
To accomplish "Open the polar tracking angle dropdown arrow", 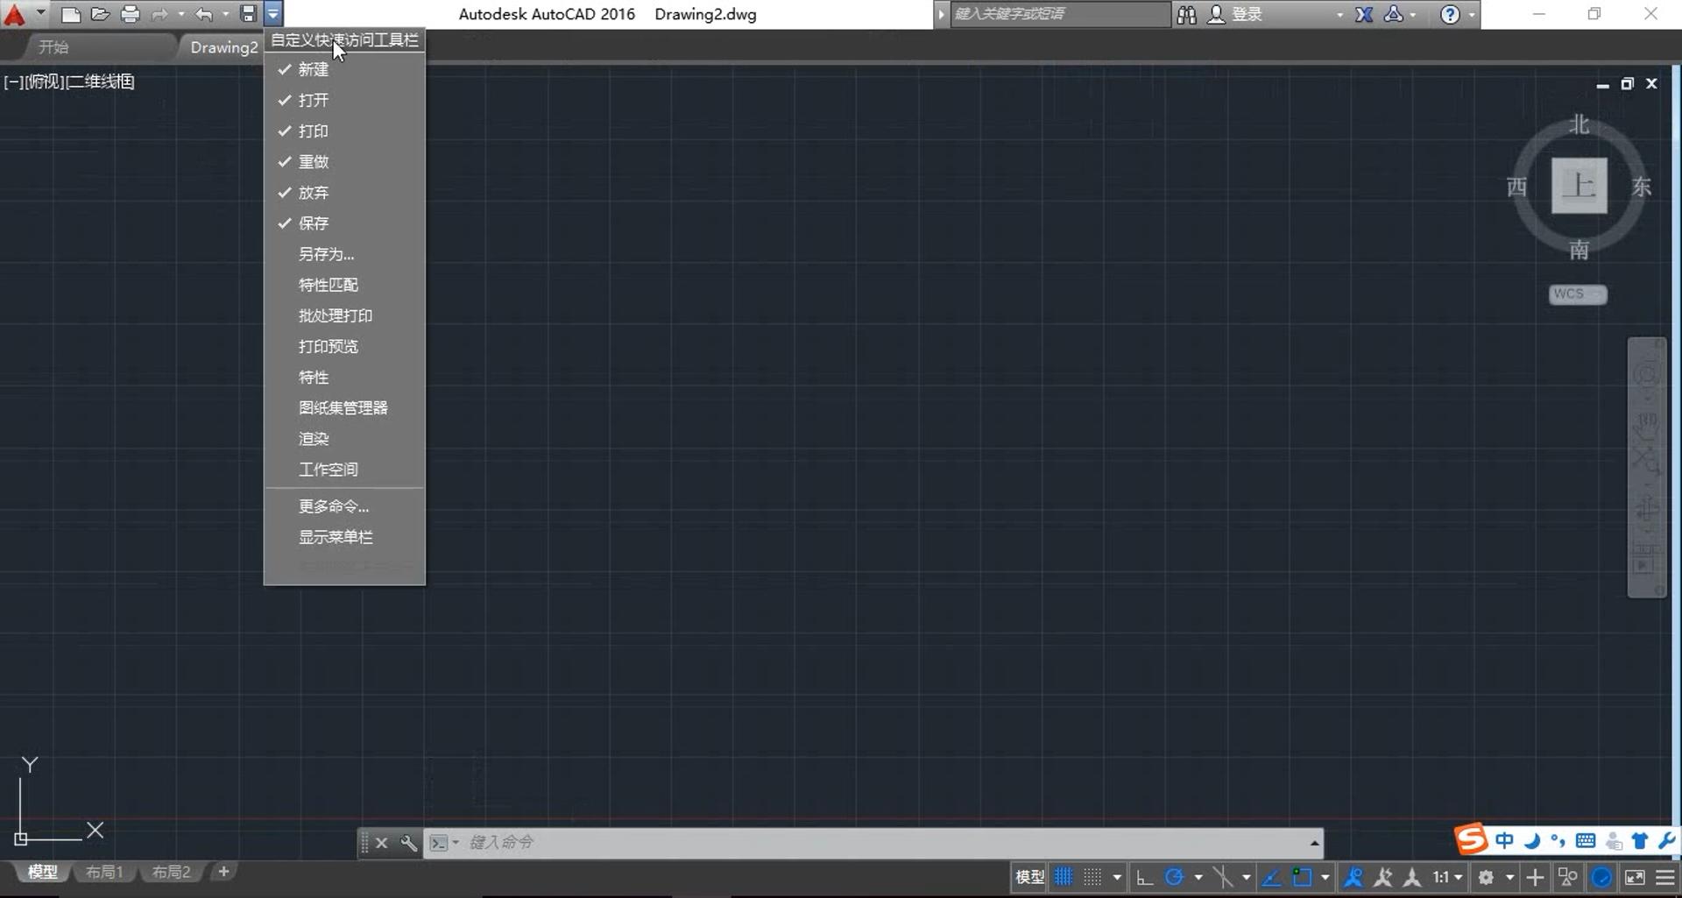I will pos(1198,877).
